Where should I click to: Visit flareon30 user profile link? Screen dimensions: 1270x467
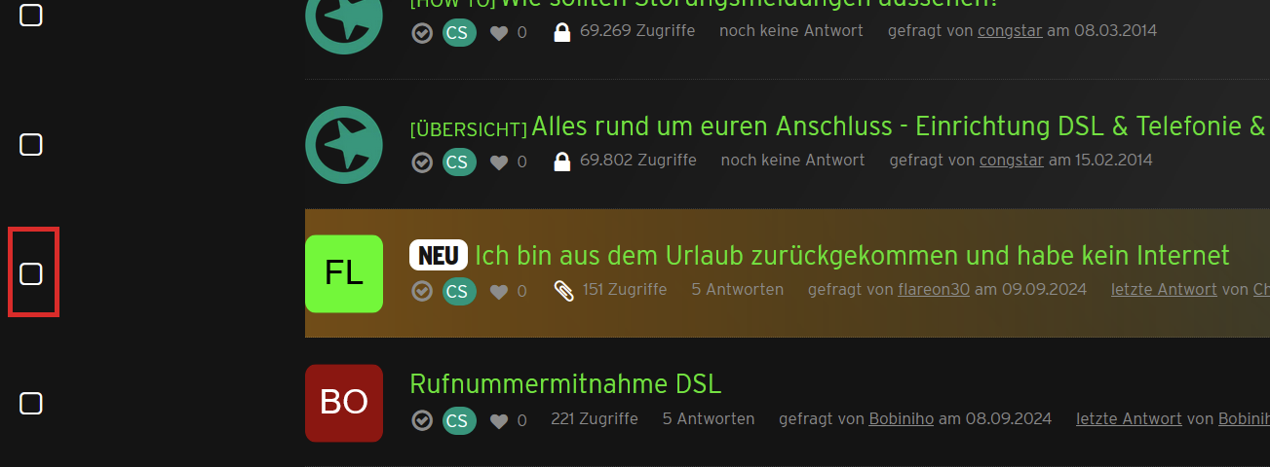point(934,290)
